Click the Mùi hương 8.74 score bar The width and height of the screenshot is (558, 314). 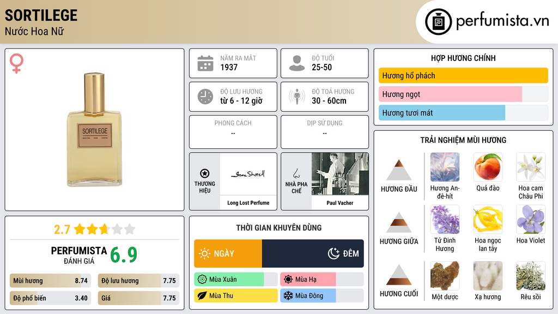50,281
